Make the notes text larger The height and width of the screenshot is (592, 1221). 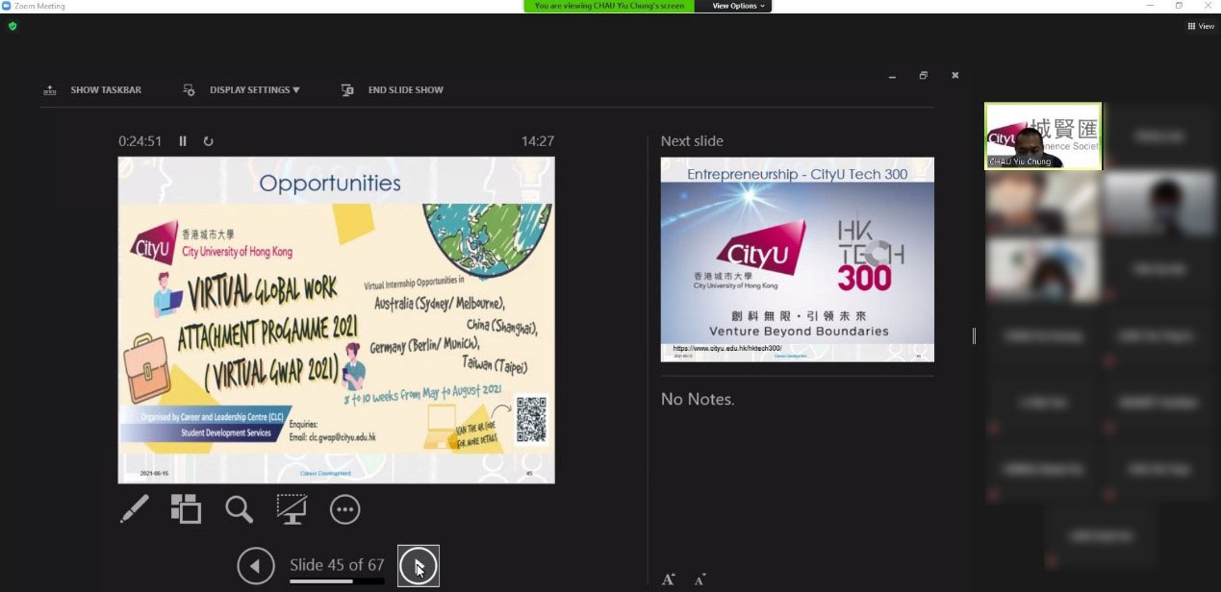pos(668,580)
